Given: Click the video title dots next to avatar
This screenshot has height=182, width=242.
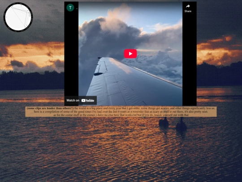Looking at the screenshot, I should tap(77, 9).
